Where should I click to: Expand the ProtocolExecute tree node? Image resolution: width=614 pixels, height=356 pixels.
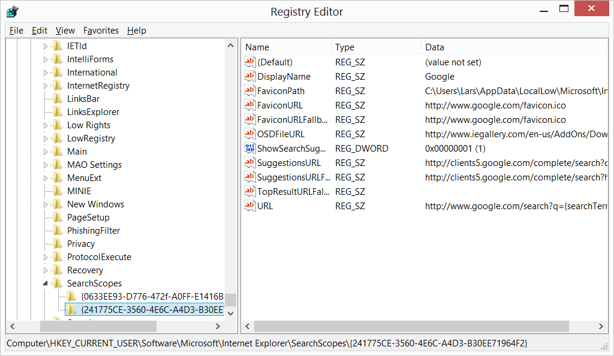point(46,258)
